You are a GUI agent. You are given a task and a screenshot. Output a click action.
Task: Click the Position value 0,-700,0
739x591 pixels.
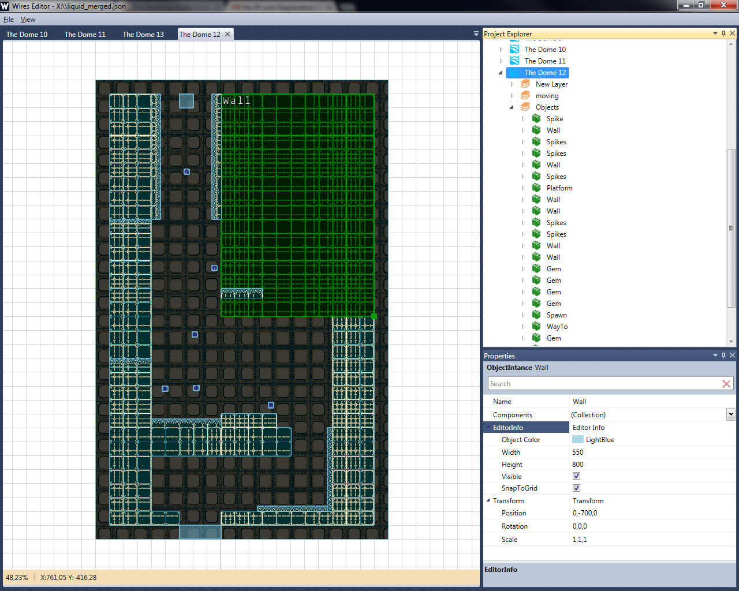[x=585, y=513]
